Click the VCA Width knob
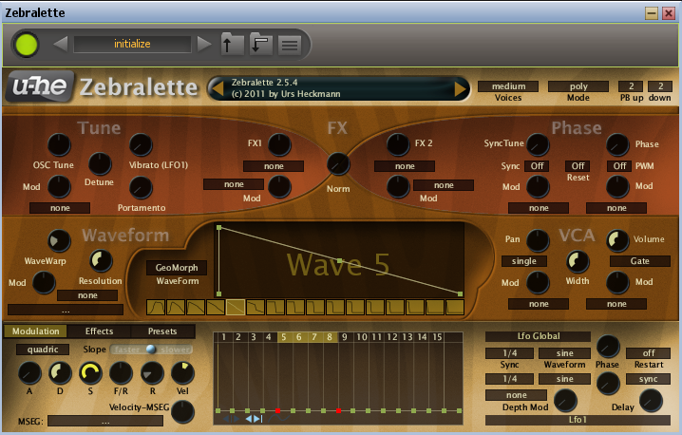 coord(578,261)
